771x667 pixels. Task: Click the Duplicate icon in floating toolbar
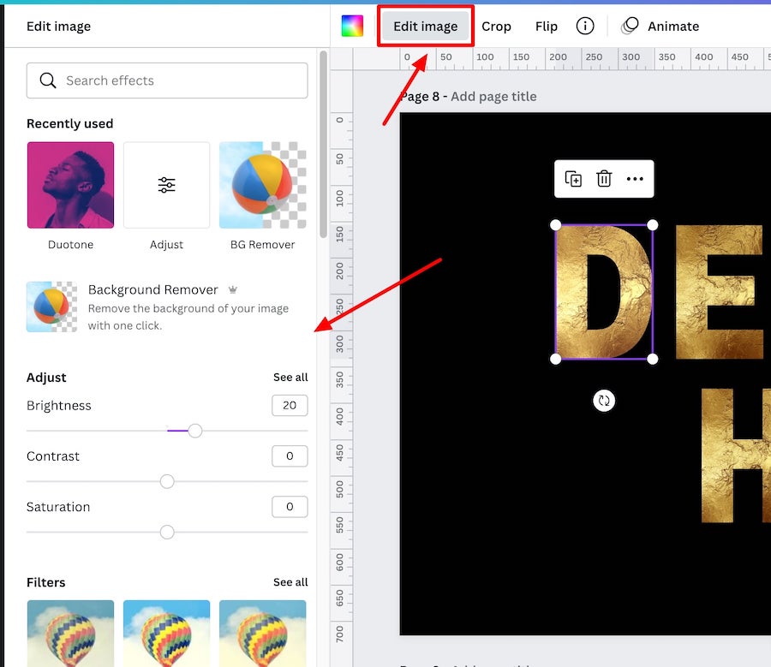tap(573, 179)
